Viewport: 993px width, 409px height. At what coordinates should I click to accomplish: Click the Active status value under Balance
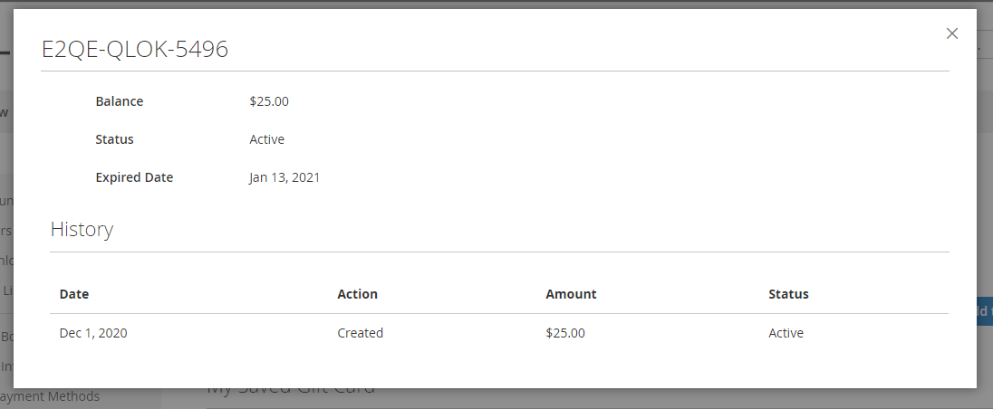point(266,139)
